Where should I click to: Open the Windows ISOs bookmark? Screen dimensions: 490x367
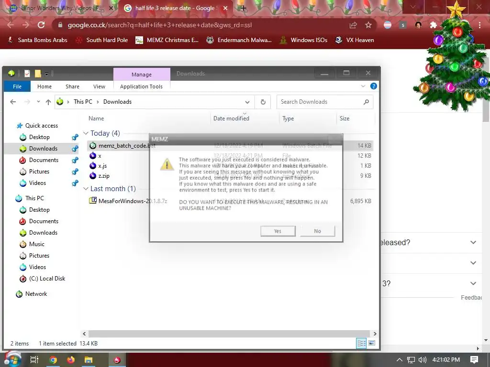(303, 40)
